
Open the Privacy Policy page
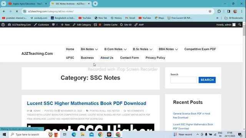point(155,58)
